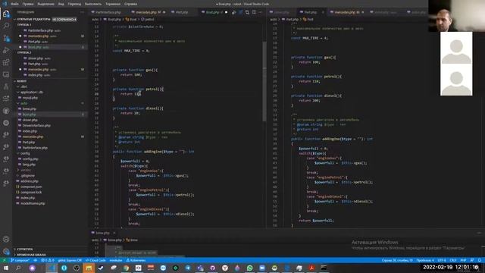Screen dimensions: 485x273
Task: Open composer.json in the explorer tree
Action: coord(31,187)
